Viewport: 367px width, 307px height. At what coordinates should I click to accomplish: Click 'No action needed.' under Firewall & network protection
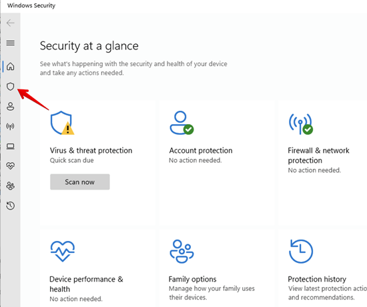pos(314,170)
